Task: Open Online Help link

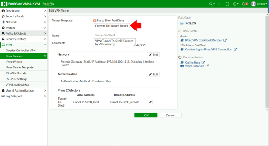Action: (193, 63)
